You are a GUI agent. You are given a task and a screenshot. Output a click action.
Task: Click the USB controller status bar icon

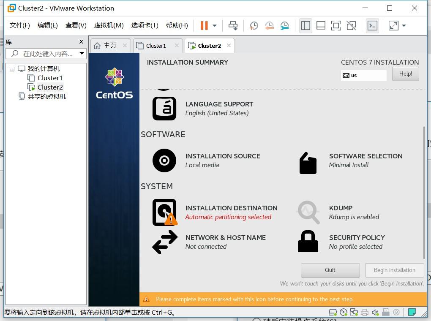coord(386,313)
